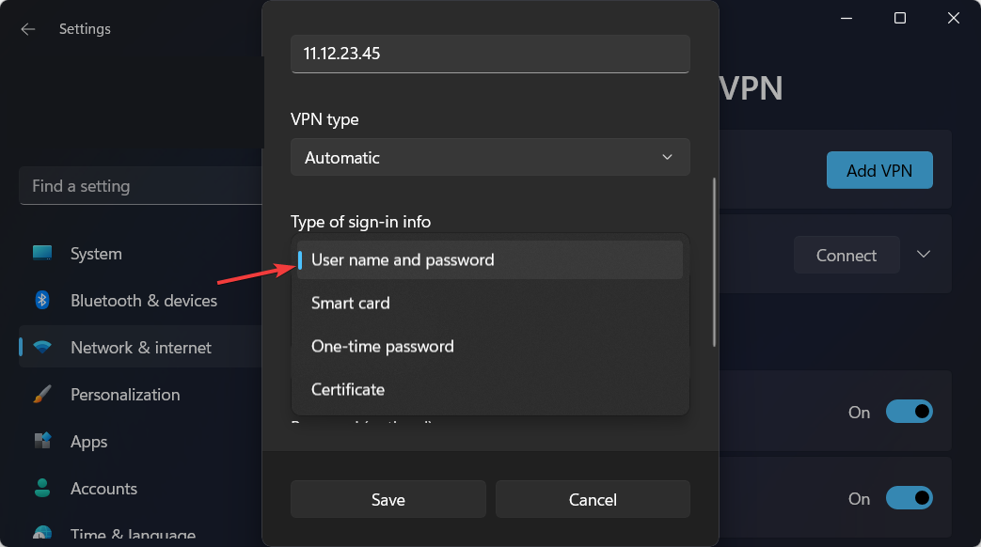The width and height of the screenshot is (981, 547).
Task: Turn off the lower On toggle switch
Action: coord(910,498)
